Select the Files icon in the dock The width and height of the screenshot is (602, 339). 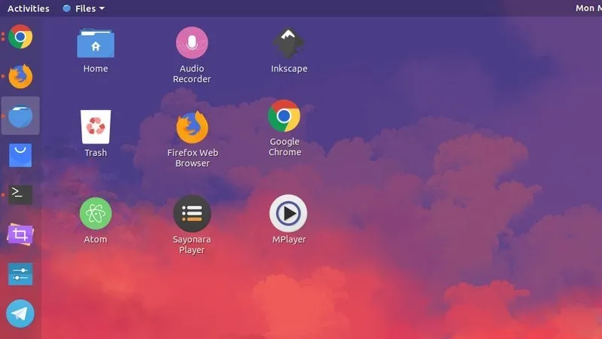click(20, 116)
